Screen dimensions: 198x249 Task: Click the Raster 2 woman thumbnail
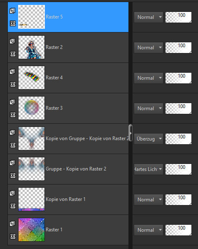click(x=31, y=47)
